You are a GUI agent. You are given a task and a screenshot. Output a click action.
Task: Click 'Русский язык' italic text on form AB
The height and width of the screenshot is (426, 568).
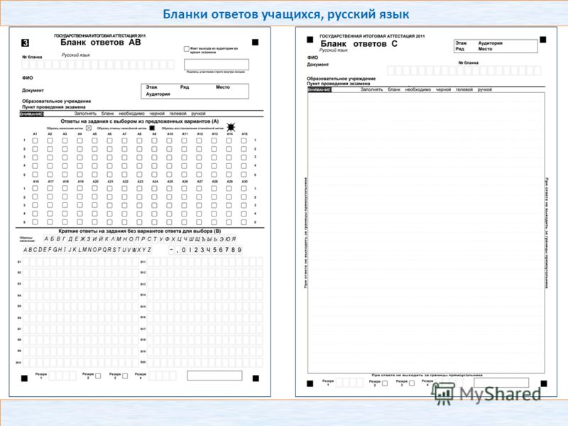pyautogui.click(x=76, y=55)
